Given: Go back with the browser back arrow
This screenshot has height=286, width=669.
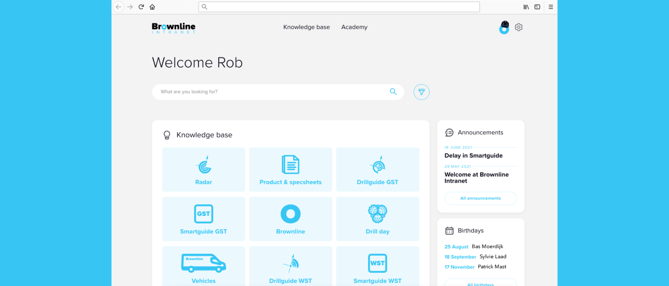Looking at the screenshot, I should tap(119, 7).
